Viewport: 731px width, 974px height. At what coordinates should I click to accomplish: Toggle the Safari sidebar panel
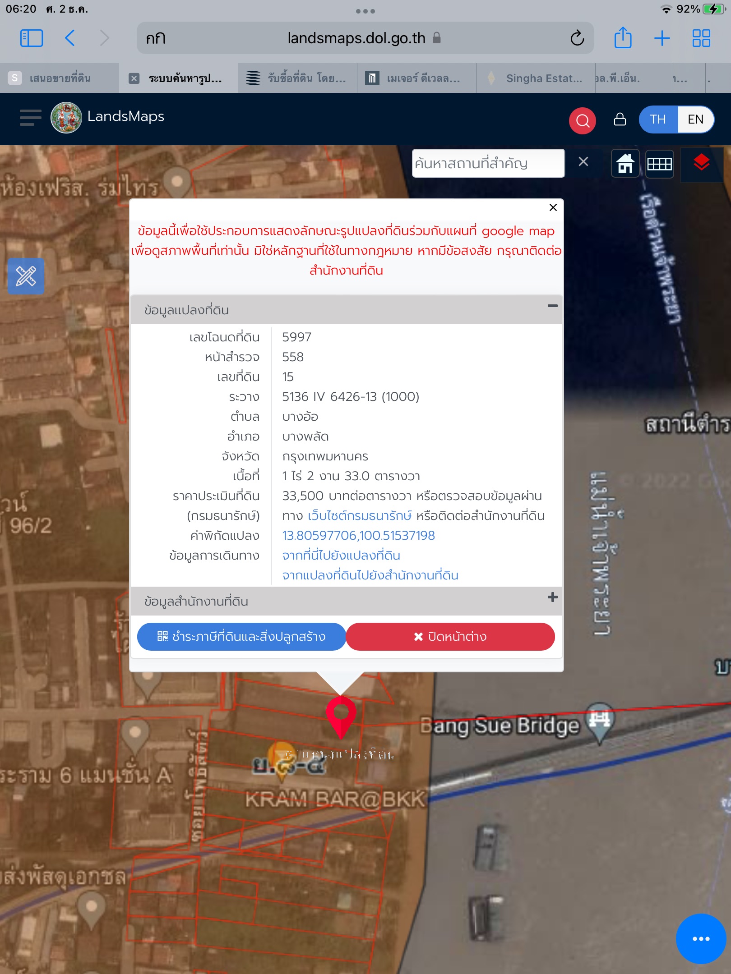pos(32,38)
